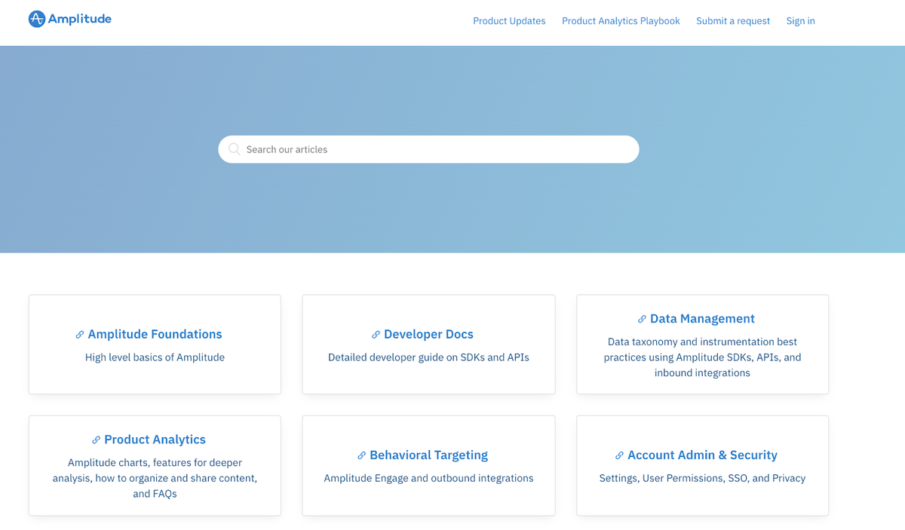Click 'High level basics of Amplitude' text
Image resolution: width=905 pixels, height=530 pixels.
point(155,357)
